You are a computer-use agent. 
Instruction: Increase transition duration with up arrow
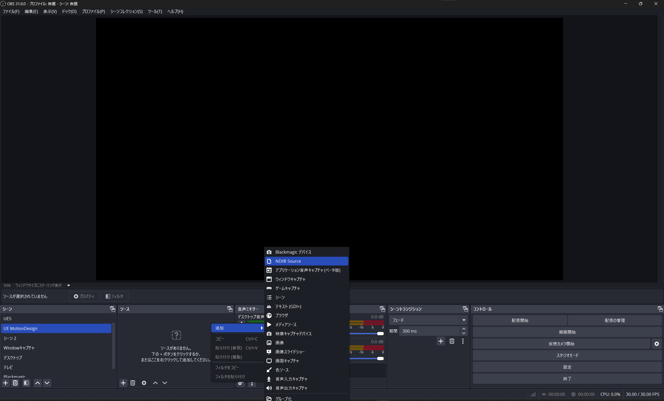[x=463, y=329]
